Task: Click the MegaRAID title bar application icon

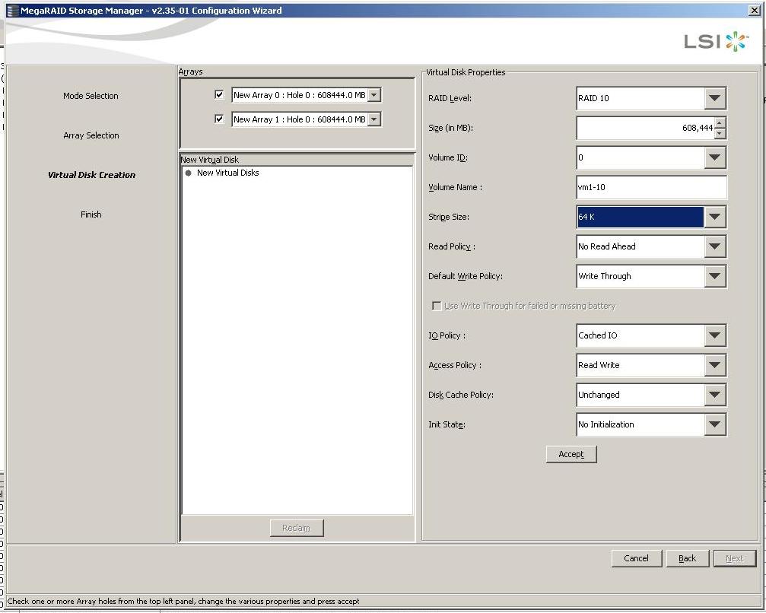Action: 12,11
